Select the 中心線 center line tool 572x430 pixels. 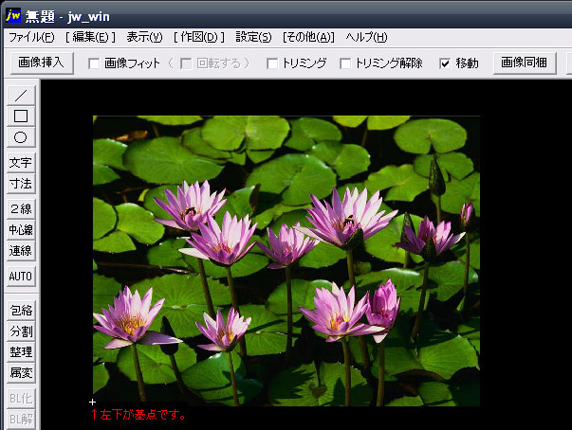point(21,230)
